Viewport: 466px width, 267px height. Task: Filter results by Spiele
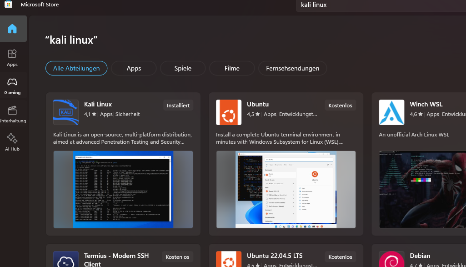(183, 68)
